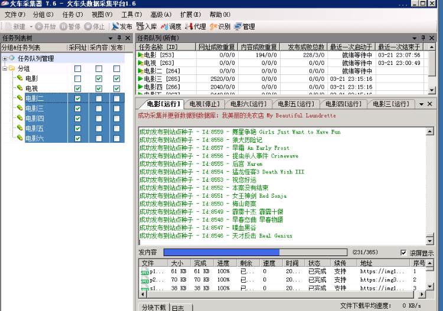Image resolution: width=443 pixels, height=311 pixels.
Task: Toggle the 滚屏显示 checkbox
Action: [403, 253]
